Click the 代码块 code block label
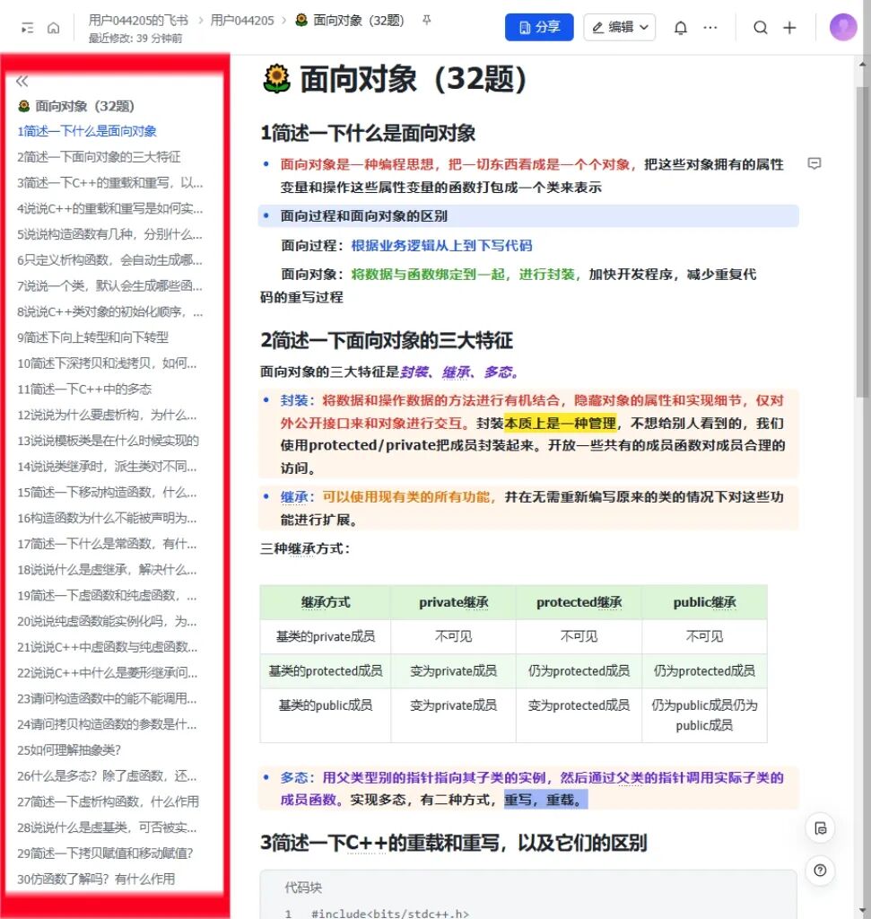 point(303,888)
